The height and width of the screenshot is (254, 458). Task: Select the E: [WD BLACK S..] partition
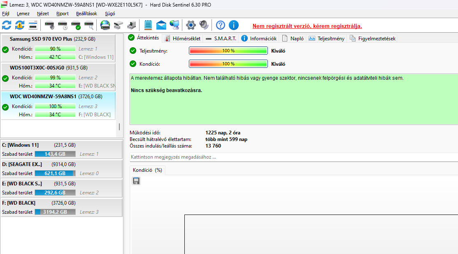click(x=61, y=188)
